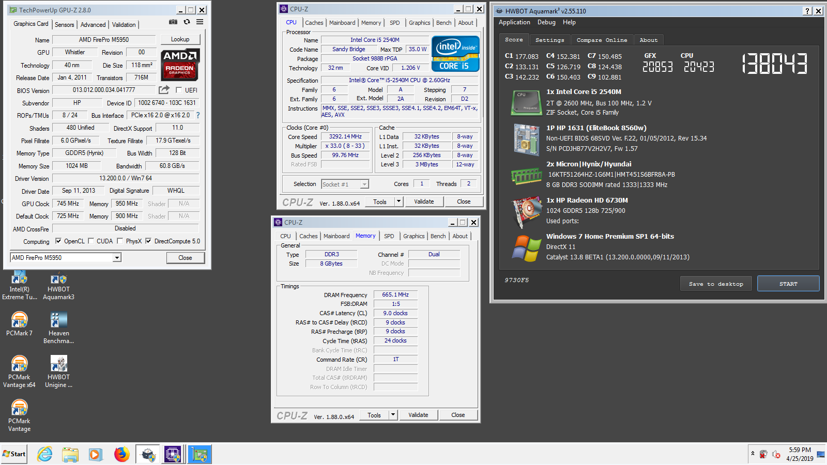Click the Core Speed 3292.14 MHz field
827x465 pixels.
(x=346, y=137)
